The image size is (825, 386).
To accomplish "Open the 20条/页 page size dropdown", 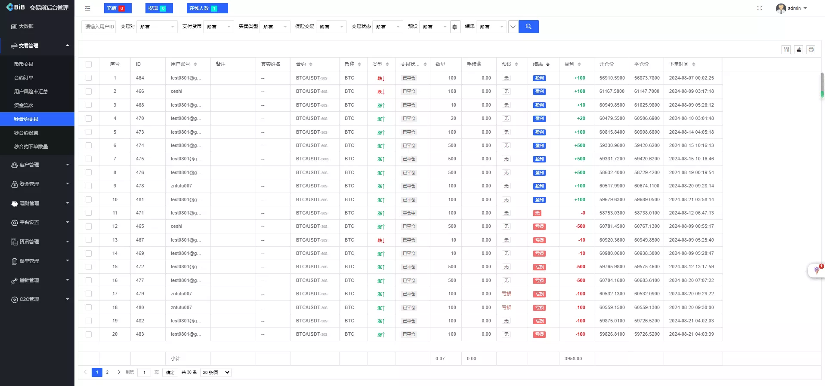I will (216, 372).
